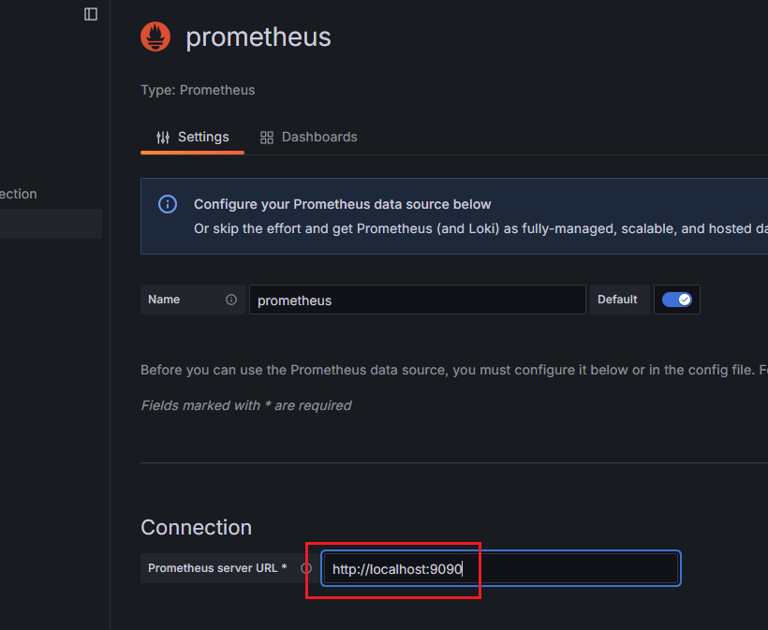
Task: Select the highlighted sidebar menu entry
Action: pyautogui.click(x=51, y=224)
